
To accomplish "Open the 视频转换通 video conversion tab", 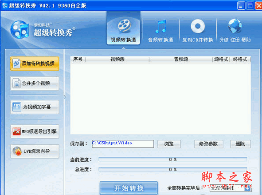I will pos(123,28).
